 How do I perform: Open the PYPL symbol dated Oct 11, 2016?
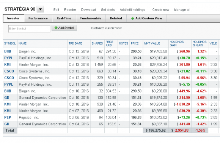[x=9, y=85]
